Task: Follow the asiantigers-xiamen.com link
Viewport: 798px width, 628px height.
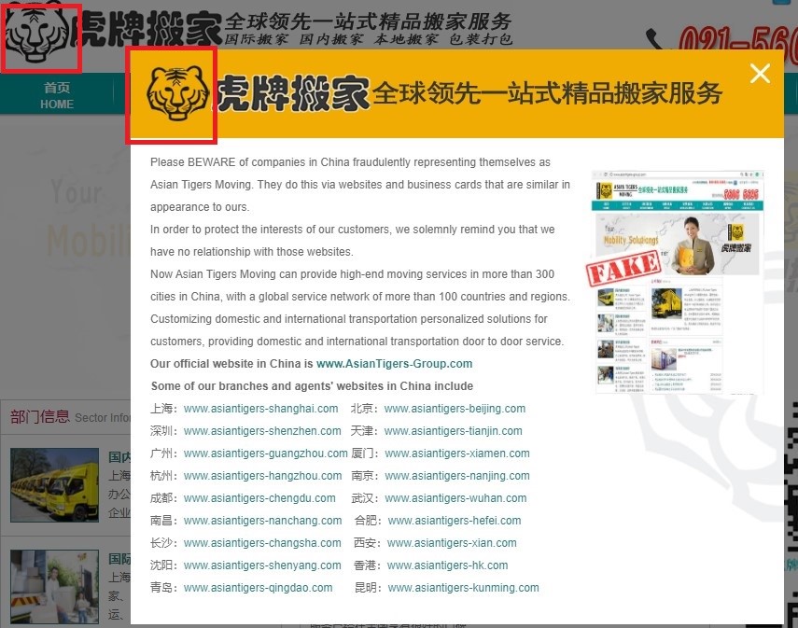Action: point(457,454)
